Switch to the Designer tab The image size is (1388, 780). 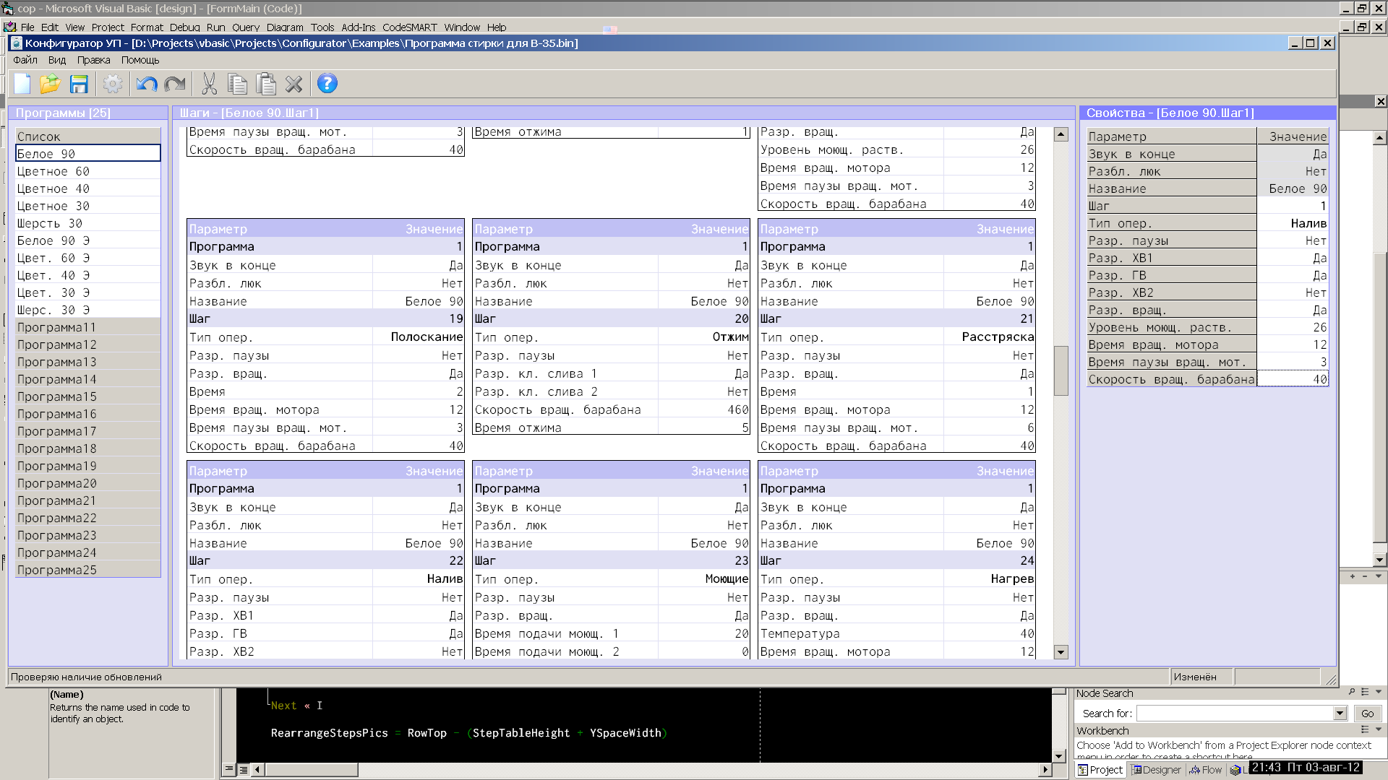pyautogui.click(x=1157, y=770)
